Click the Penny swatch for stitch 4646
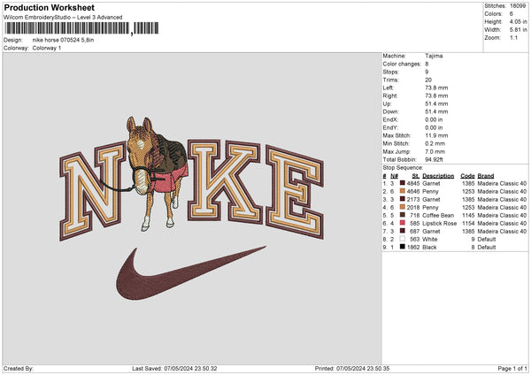The image size is (531, 375). 403,191
